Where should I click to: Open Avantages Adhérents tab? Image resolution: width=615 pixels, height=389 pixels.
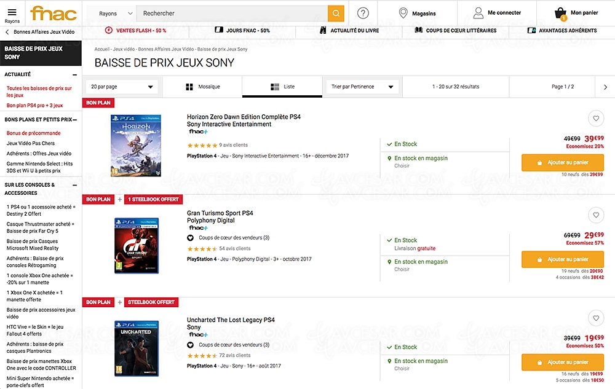pyautogui.click(x=562, y=30)
